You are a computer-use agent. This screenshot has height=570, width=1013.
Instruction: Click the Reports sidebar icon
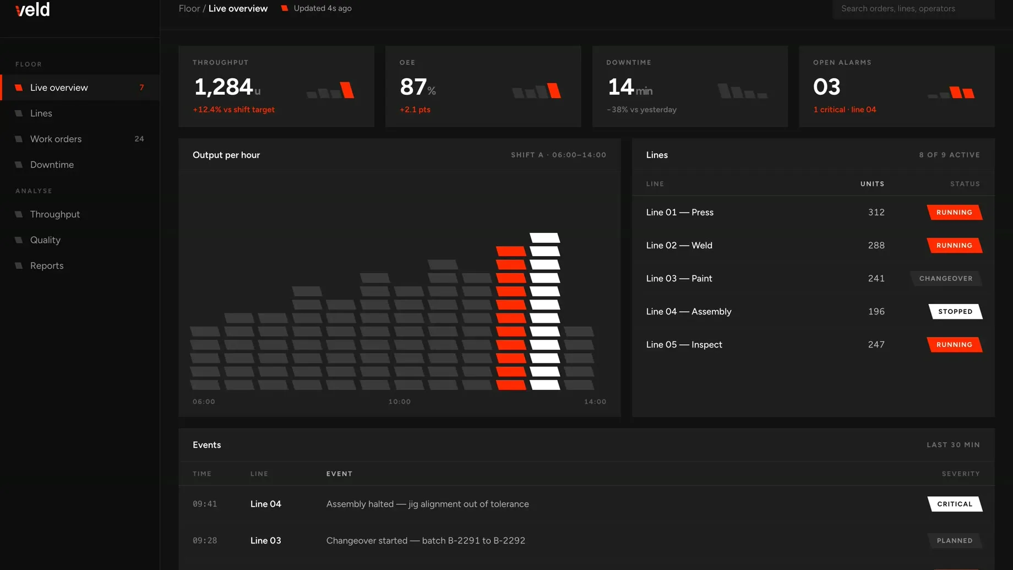coord(19,265)
